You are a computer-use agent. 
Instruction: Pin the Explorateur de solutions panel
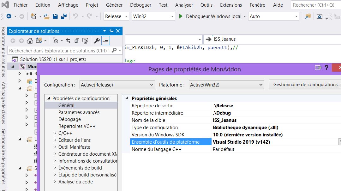[x=111, y=31]
